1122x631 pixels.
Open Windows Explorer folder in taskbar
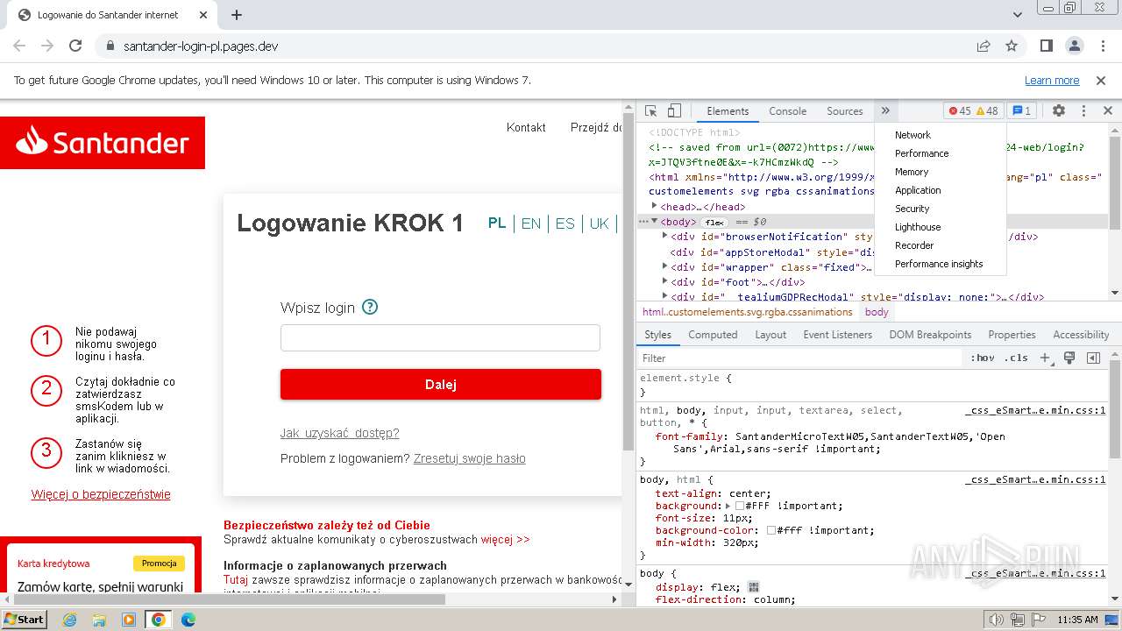pos(99,620)
